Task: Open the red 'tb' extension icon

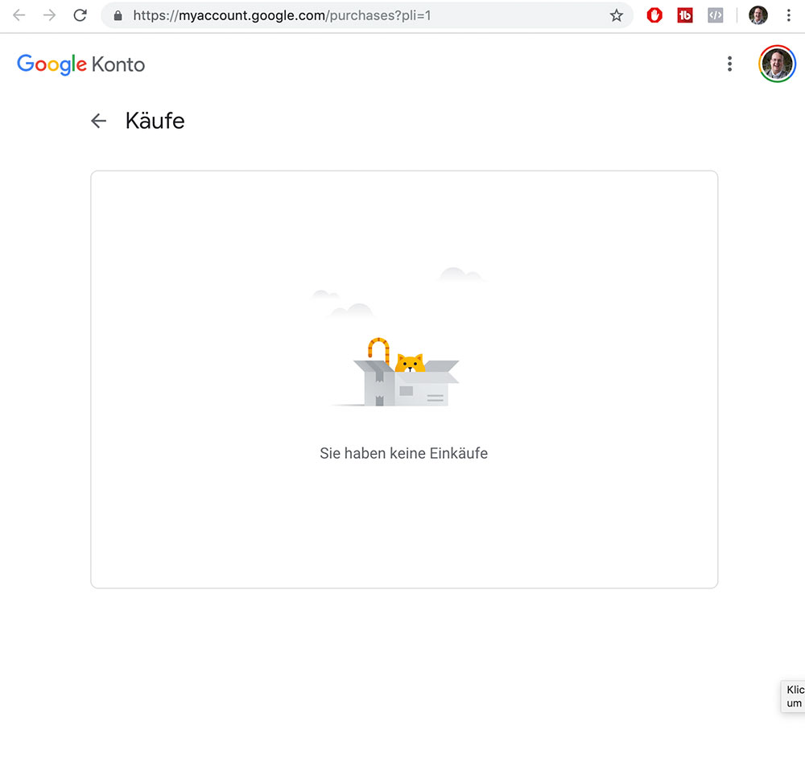Action: click(685, 15)
